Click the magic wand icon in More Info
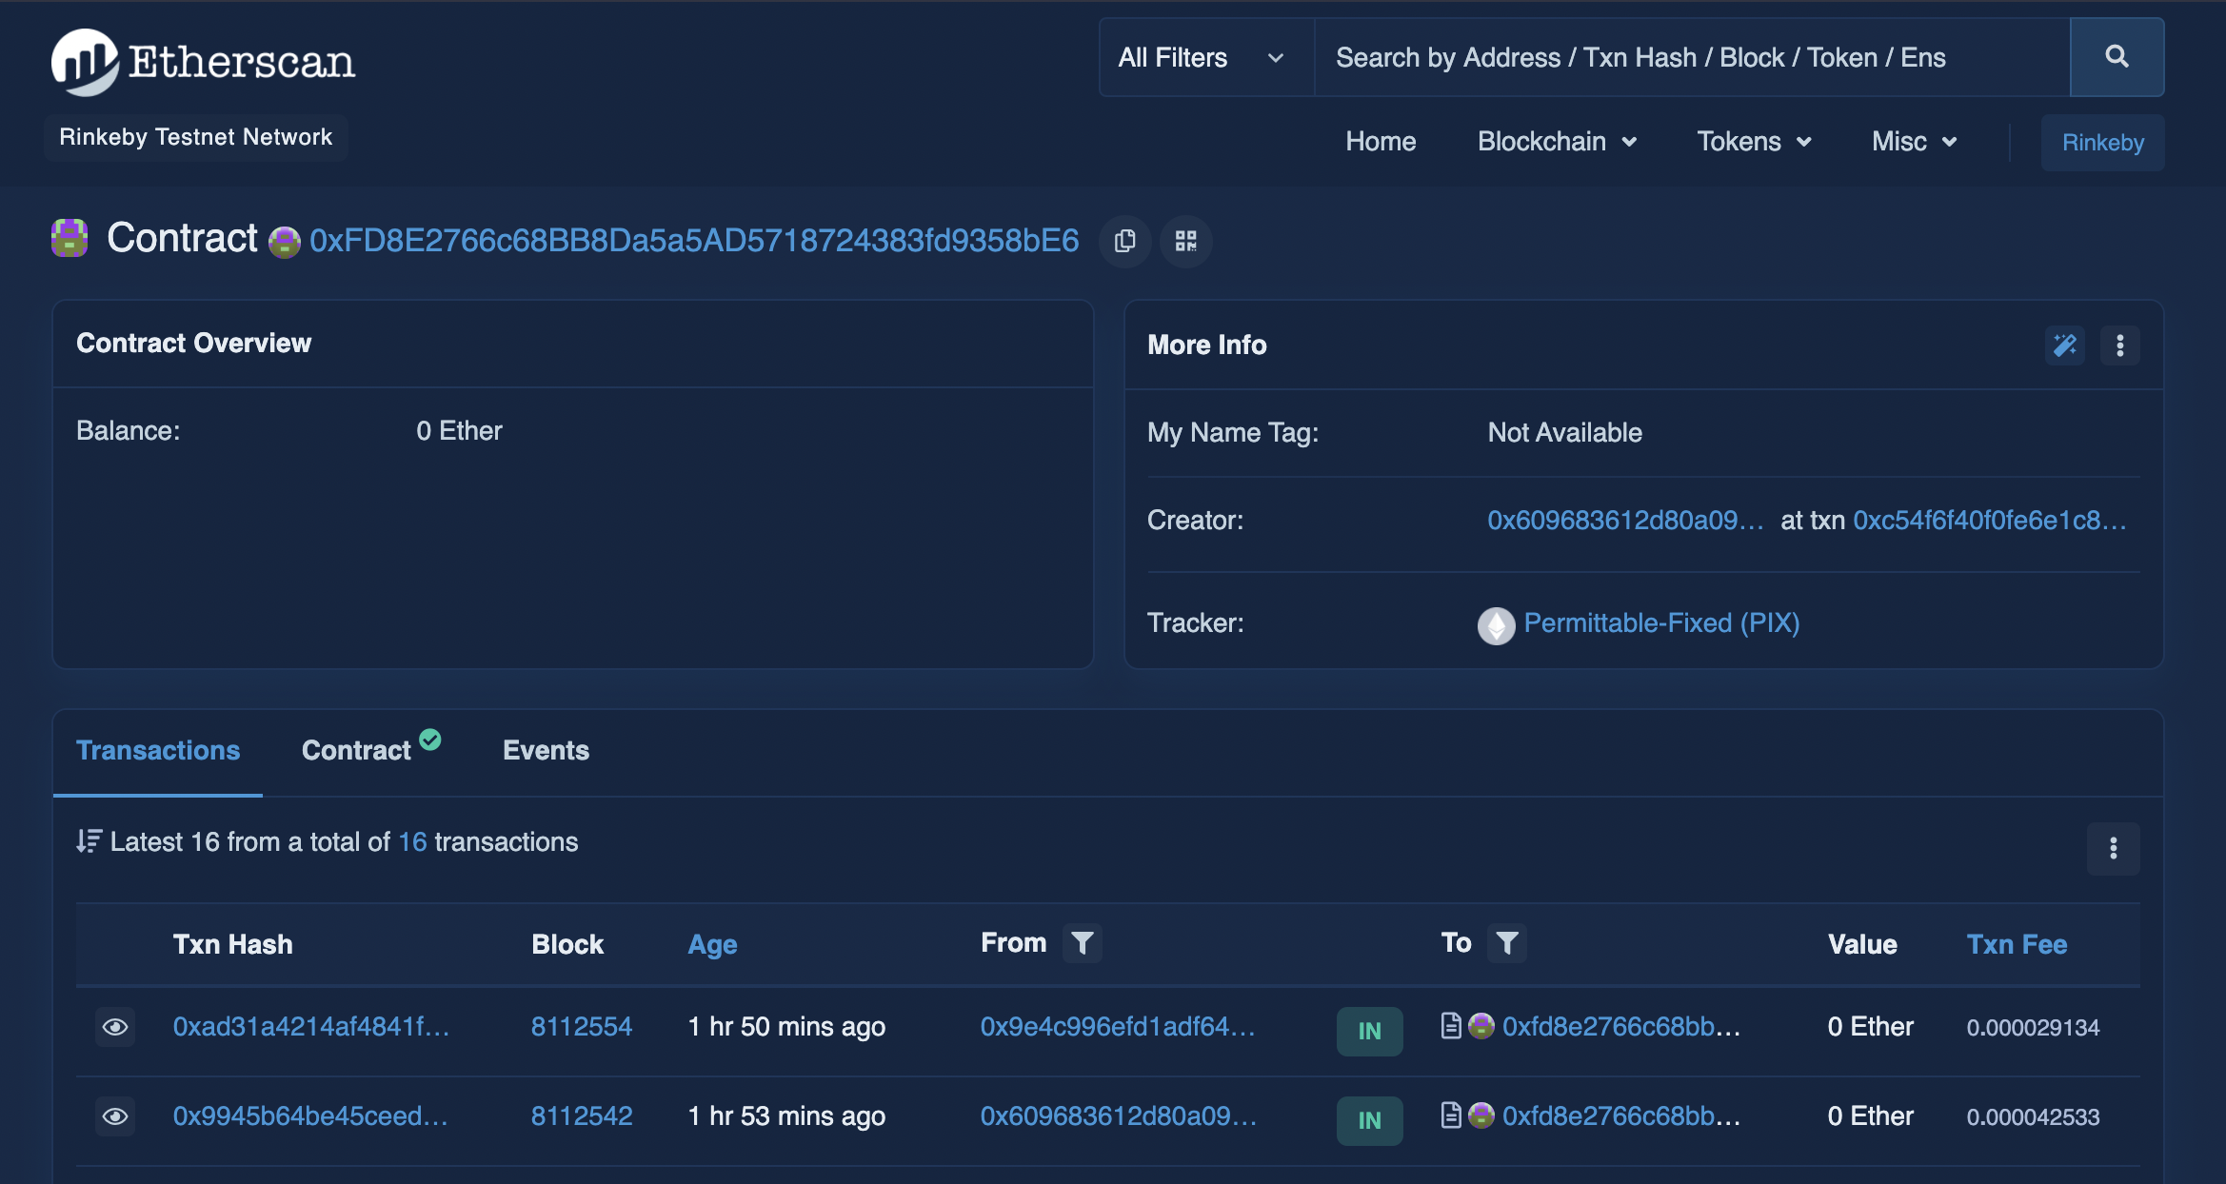 (2064, 345)
